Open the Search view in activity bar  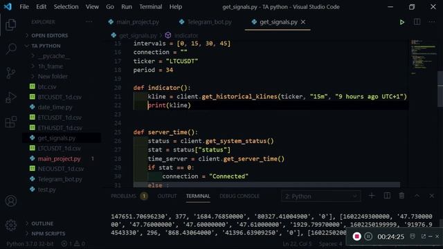coord(11,49)
